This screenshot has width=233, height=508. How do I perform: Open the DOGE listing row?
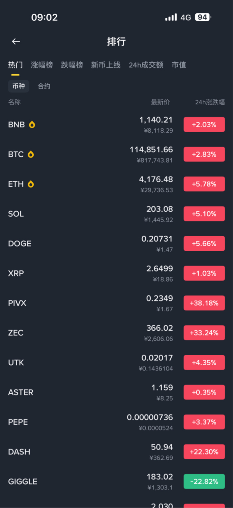pos(91,244)
